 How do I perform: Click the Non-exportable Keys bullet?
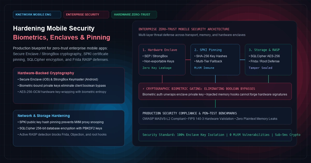(158, 61)
